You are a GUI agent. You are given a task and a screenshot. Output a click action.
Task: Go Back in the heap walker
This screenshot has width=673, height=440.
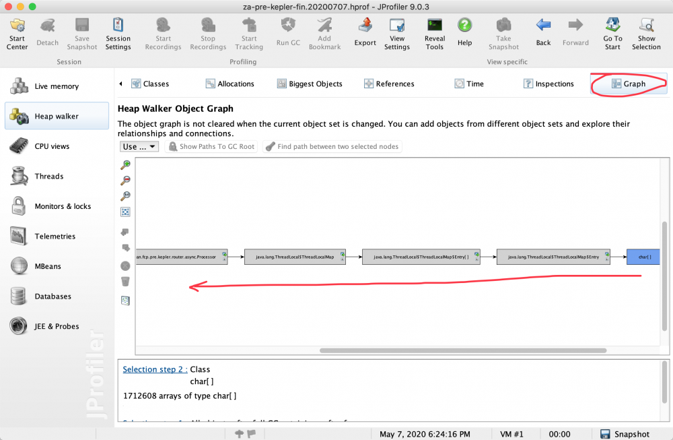(543, 34)
